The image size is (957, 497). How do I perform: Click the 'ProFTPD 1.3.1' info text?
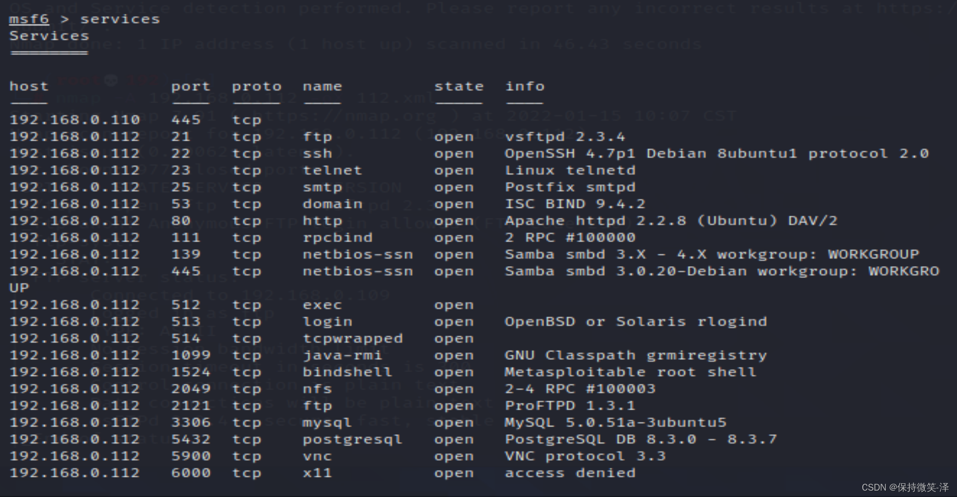click(570, 406)
